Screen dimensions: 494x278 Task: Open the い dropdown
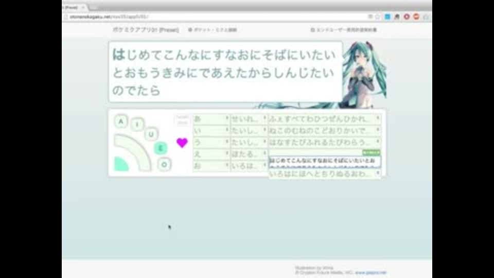(211, 130)
